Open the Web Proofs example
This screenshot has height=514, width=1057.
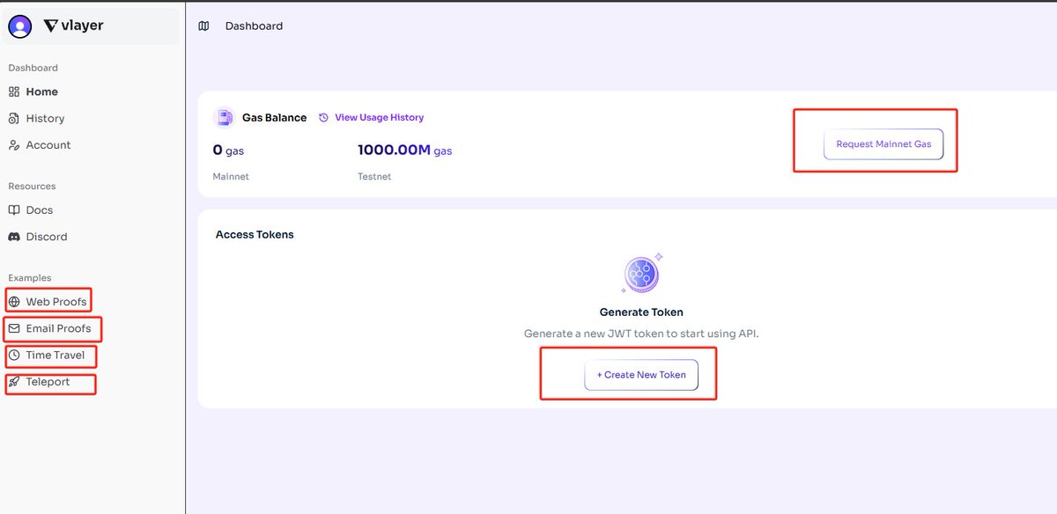click(x=56, y=302)
